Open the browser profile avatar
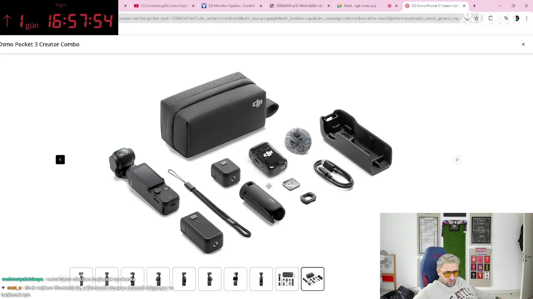The width and height of the screenshot is (533, 299). (x=517, y=18)
